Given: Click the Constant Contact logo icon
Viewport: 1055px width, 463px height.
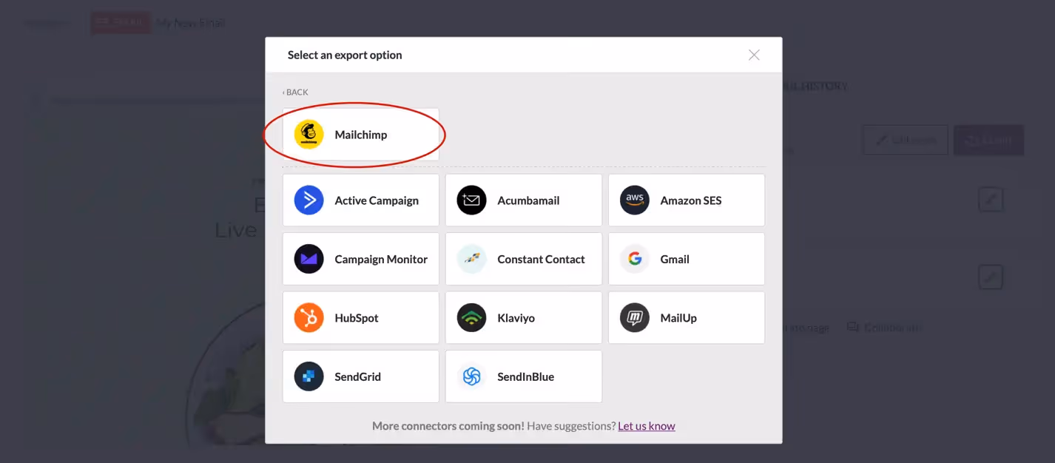Looking at the screenshot, I should pyautogui.click(x=471, y=259).
